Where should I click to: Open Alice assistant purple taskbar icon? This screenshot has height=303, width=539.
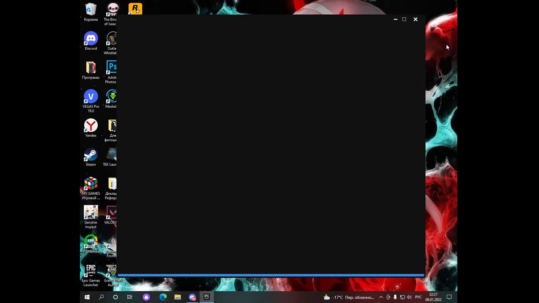pos(146,297)
